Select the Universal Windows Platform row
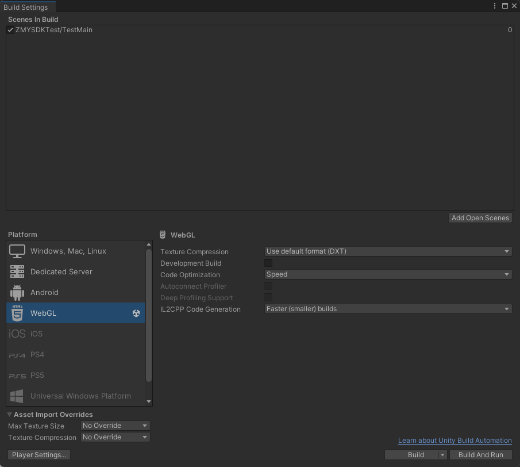 pyautogui.click(x=76, y=396)
